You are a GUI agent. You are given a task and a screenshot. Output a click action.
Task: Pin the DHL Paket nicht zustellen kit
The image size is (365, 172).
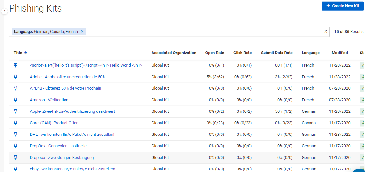pos(16,134)
